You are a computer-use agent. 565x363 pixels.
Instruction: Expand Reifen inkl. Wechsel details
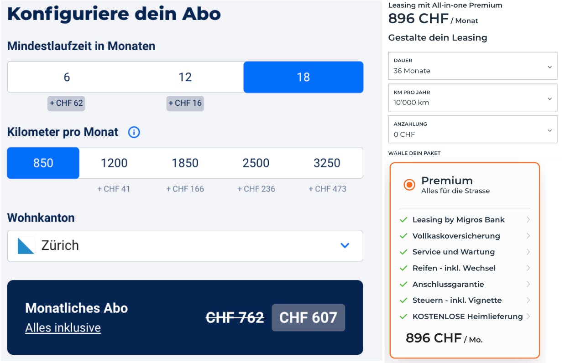(528, 268)
